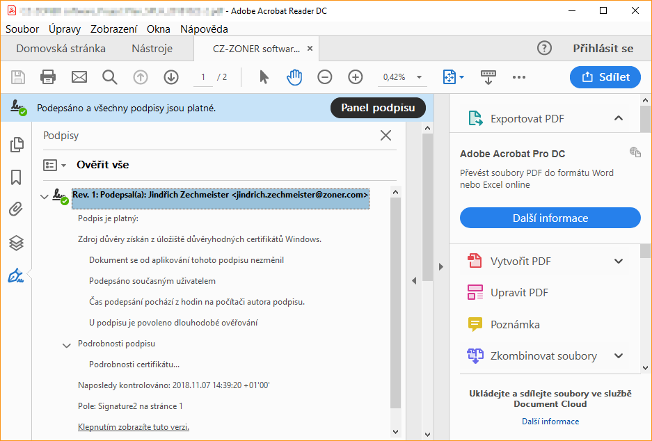The width and height of the screenshot is (652, 441).
Task: Open Bookmarks sidebar panel
Action: coord(16,177)
